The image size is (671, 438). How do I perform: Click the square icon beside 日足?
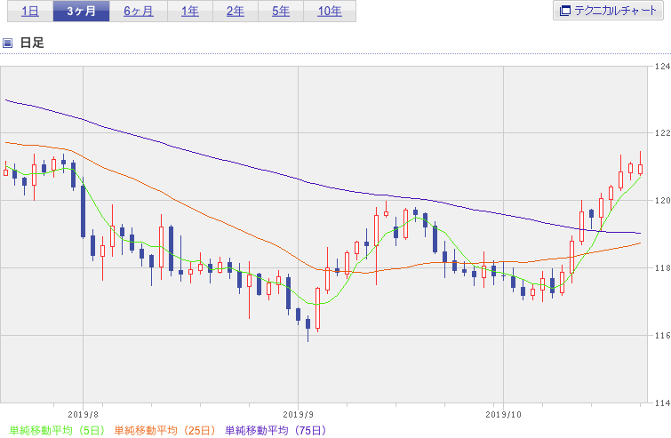pyautogui.click(x=7, y=43)
